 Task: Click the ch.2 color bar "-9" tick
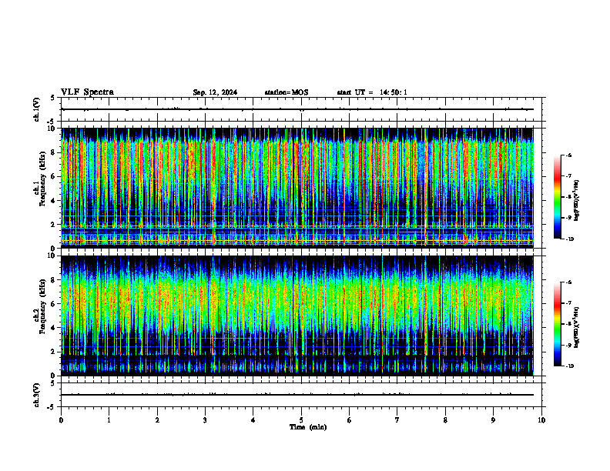[x=568, y=345]
